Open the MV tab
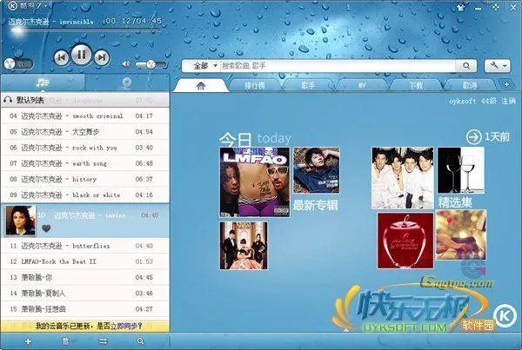The height and width of the screenshot is (350, 522). (x=362, y=85)
